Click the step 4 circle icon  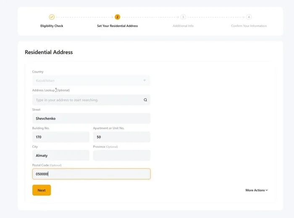point(249,17)
